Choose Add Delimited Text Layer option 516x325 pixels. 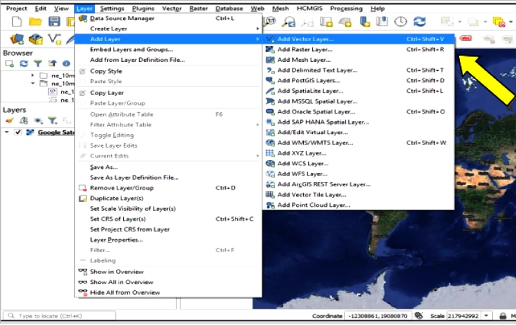tap(317, 70)
